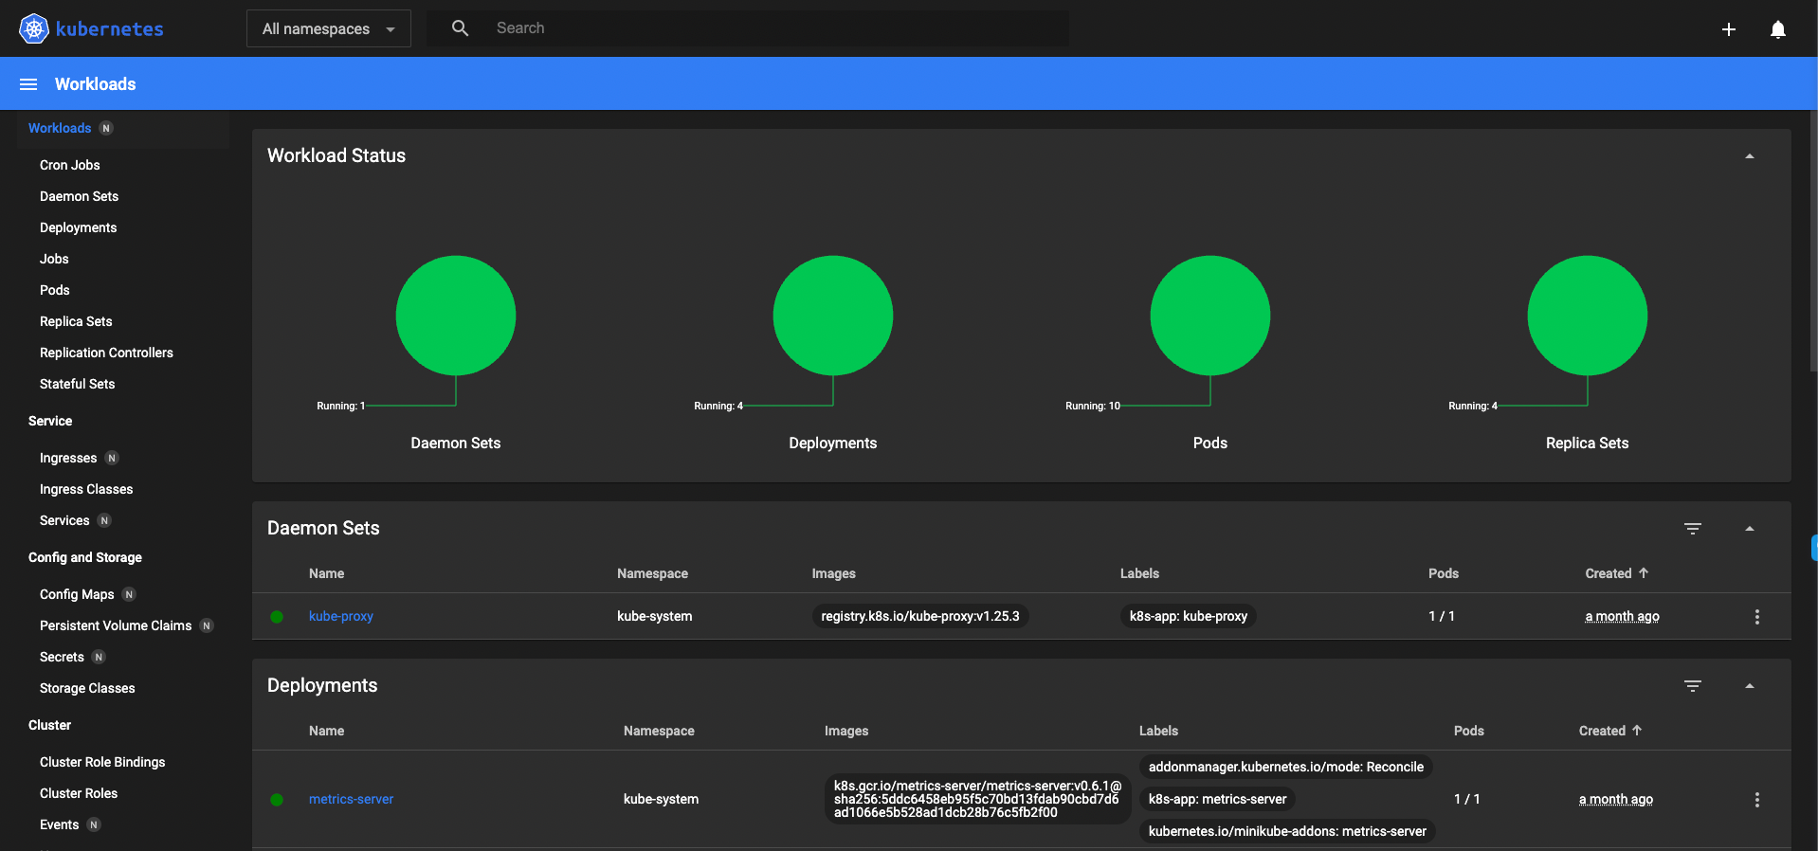
Task: Open the notifications bell icon
Action: [1778, 29]
